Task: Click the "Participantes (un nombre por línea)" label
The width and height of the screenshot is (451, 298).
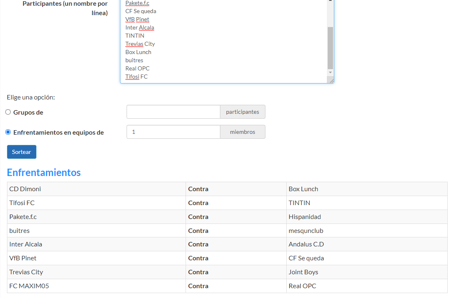Action: point(66,8)
